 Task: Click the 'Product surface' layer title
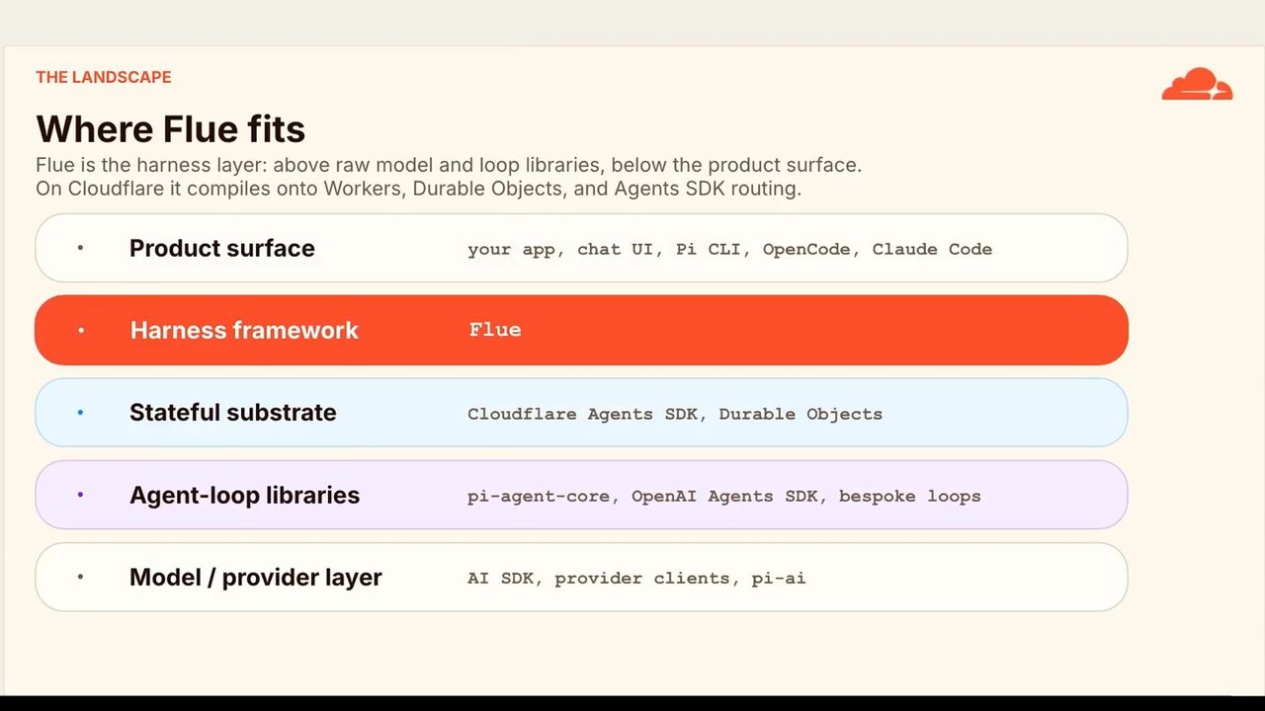pos(222,248)
